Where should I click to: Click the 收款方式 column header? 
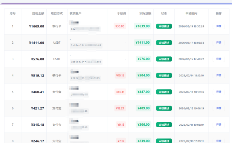57,14
